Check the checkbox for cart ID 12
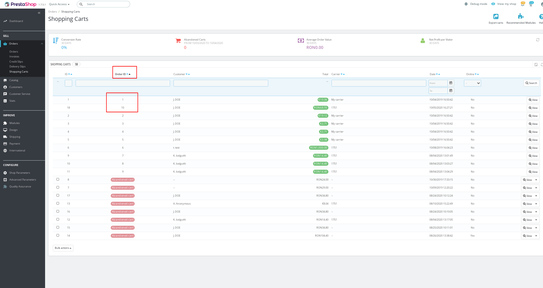 58,219
